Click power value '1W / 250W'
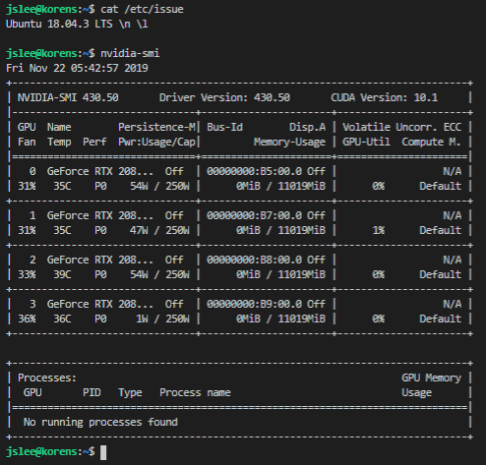Viewport: 486px width, 465px height. 162,319
